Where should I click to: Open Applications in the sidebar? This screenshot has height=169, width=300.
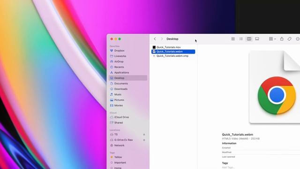click(128, 73)
